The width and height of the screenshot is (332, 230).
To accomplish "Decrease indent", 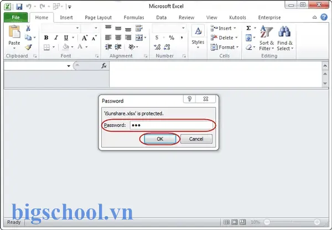I will click(108, 47).
